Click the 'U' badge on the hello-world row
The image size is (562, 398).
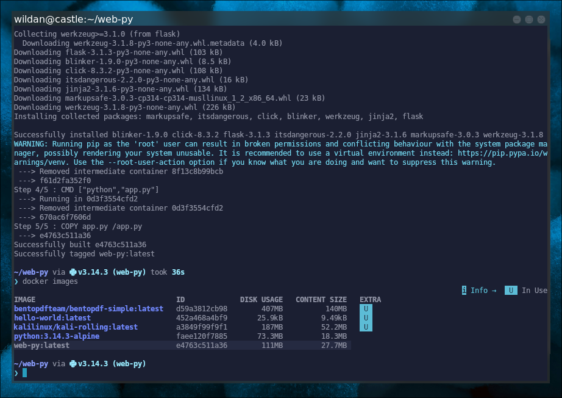[365, 318]
